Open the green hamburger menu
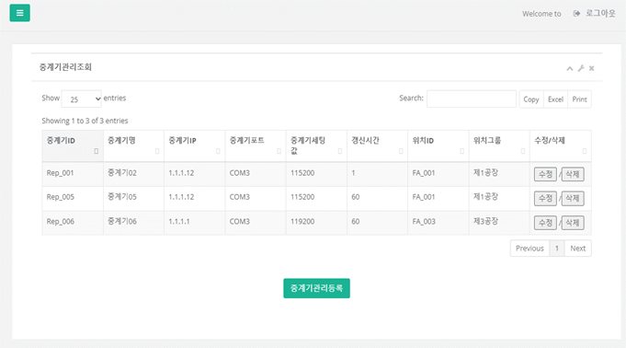This screenshot has width=626, height=348. tap(19, 13)
